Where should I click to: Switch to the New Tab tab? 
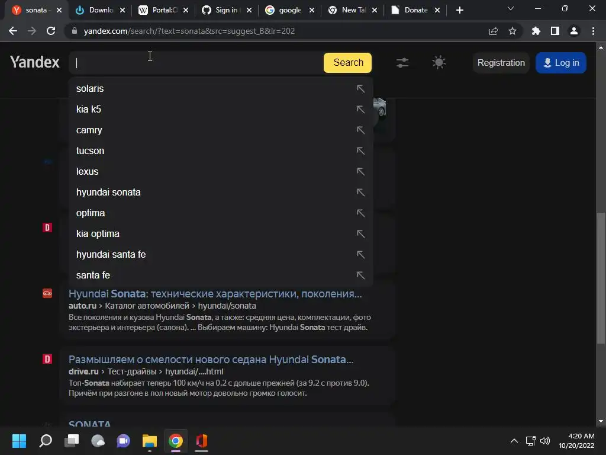353,10
